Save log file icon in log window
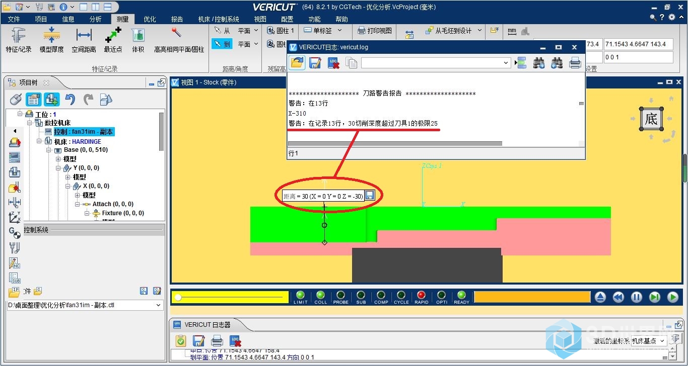Viewport: 688px width, 366px height. (315, 63)
